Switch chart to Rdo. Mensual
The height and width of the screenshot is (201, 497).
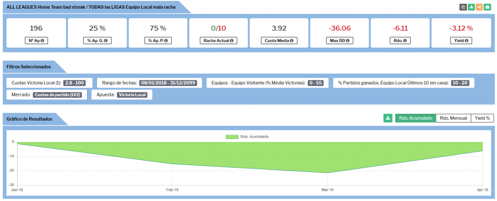(x=453, y=118)
